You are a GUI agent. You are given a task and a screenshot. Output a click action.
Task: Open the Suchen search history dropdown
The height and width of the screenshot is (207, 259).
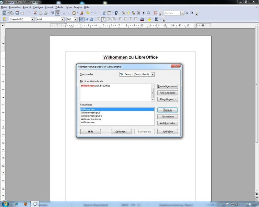coord(182,13)
